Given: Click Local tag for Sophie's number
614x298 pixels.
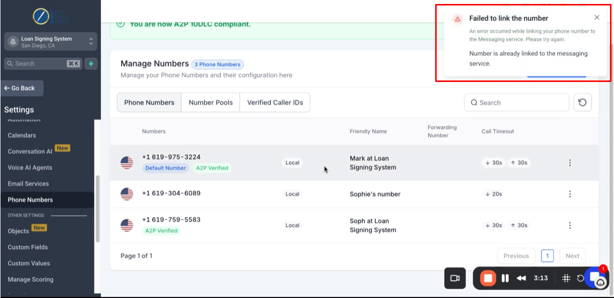Looking at the screenshot, I should 292,194.
